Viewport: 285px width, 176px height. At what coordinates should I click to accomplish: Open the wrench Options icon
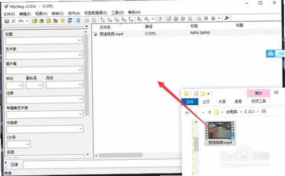[x=227, y=18]
